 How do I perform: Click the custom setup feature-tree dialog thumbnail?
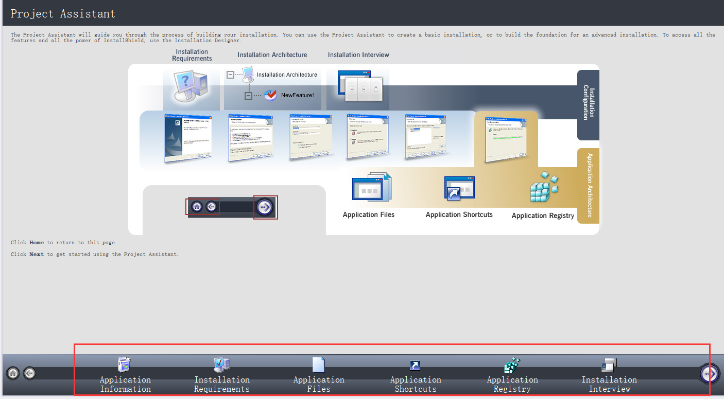[425, 137]
